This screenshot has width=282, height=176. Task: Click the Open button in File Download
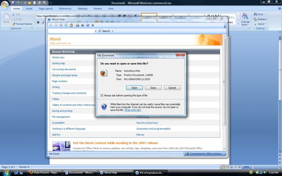point(134,88)
